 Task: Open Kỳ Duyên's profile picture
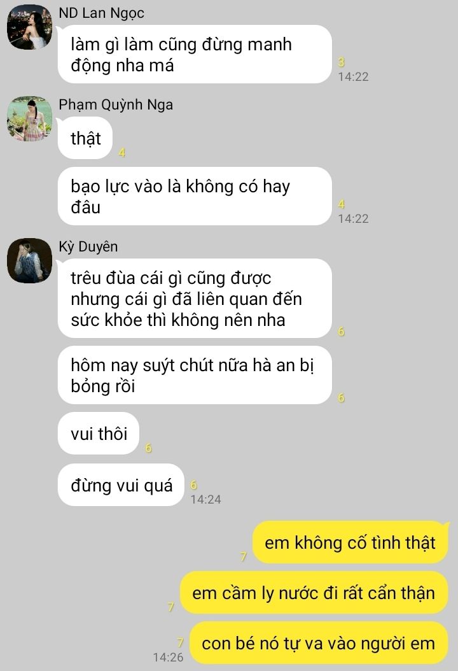(x=29, y=260)
